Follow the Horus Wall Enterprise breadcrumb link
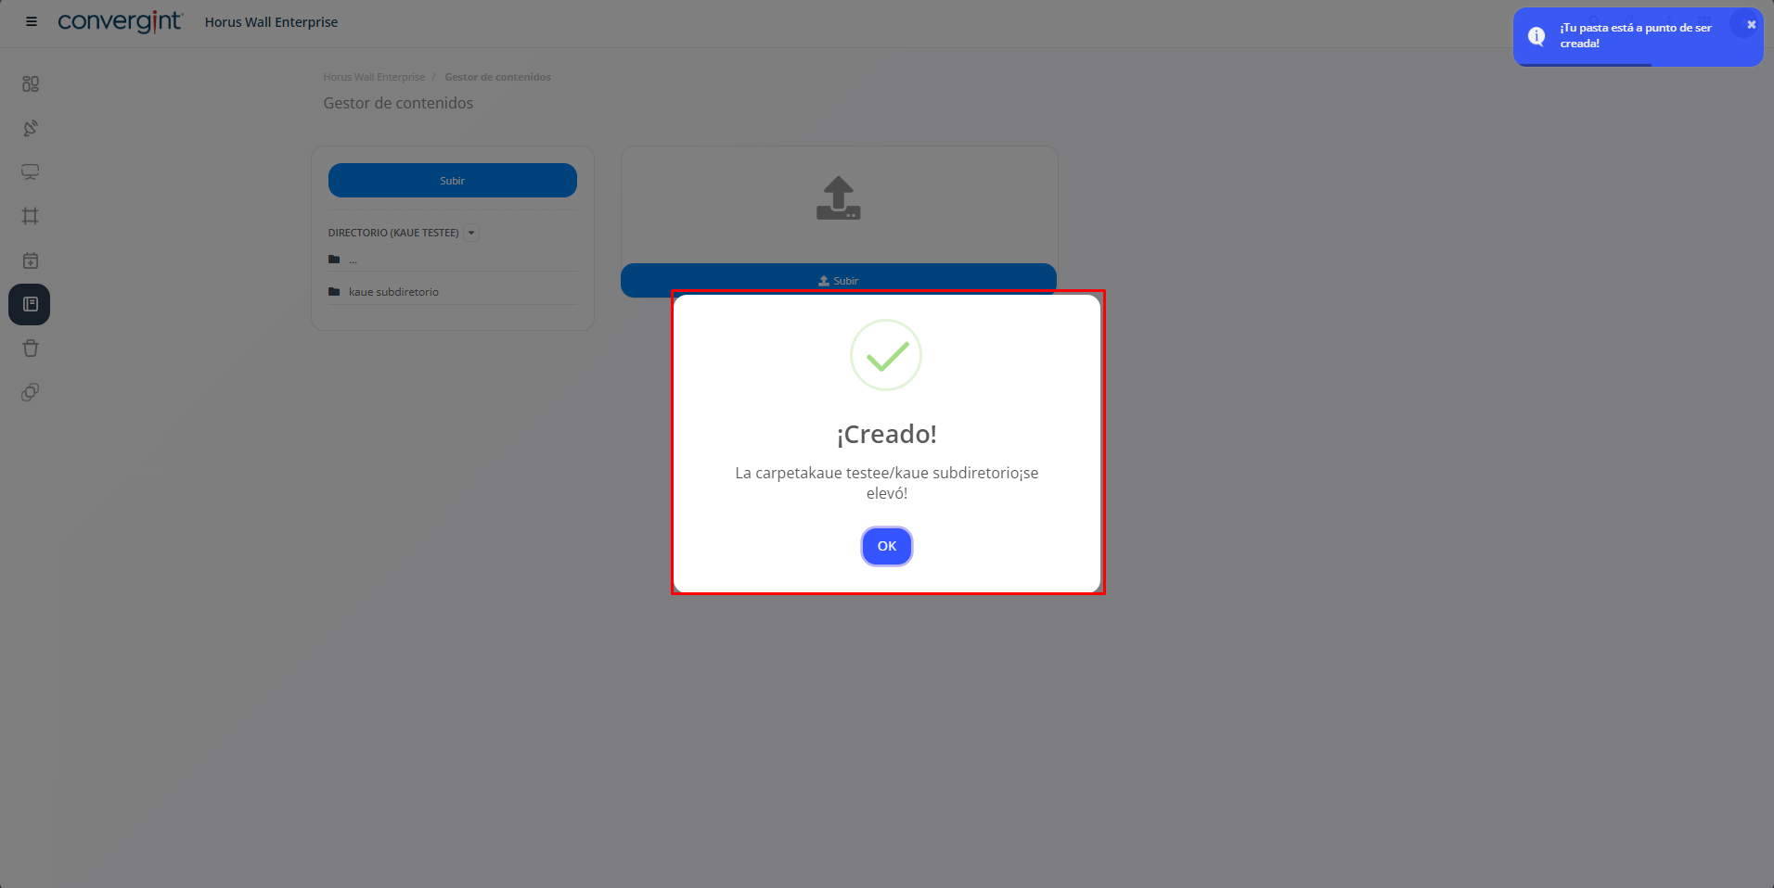Image resolution: width=1774 pixels, height=888 pixels. (374, 77)
